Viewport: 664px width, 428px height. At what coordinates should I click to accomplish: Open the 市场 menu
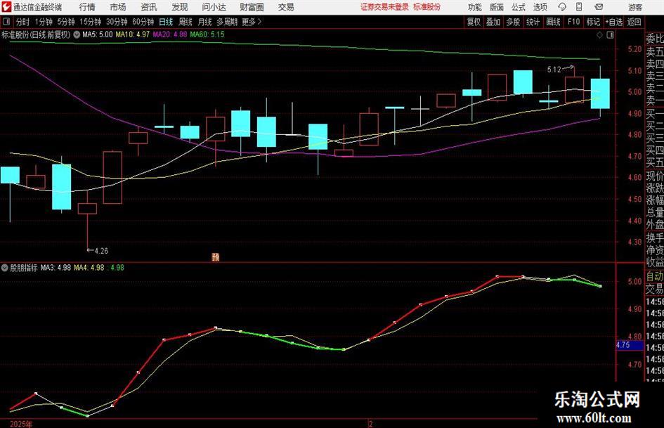point(118,7)
